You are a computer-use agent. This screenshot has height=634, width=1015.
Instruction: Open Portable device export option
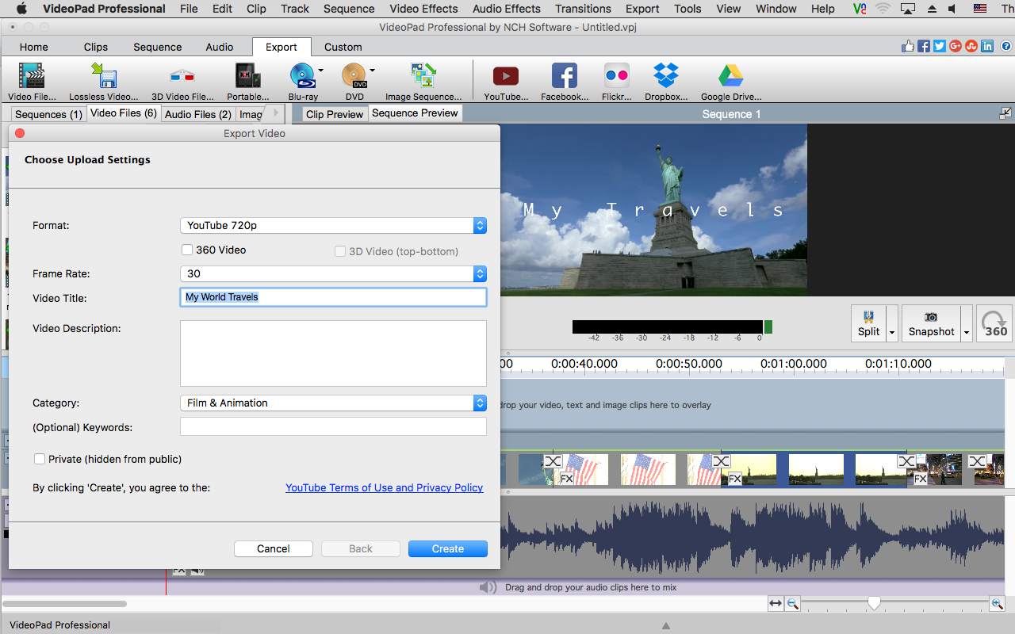pos(248,82)
